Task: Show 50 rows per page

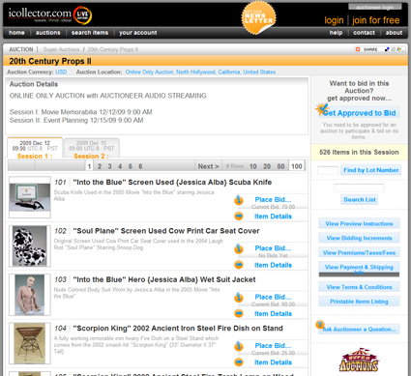Action: point(280,166)
